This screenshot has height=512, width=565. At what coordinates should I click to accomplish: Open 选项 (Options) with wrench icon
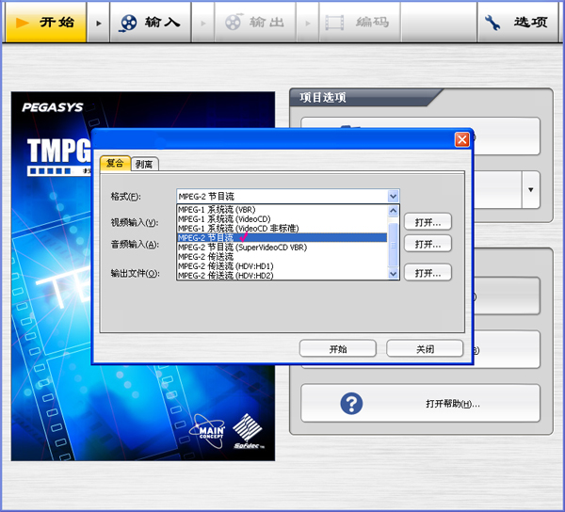pyautogui.click(x=518, y=23)
